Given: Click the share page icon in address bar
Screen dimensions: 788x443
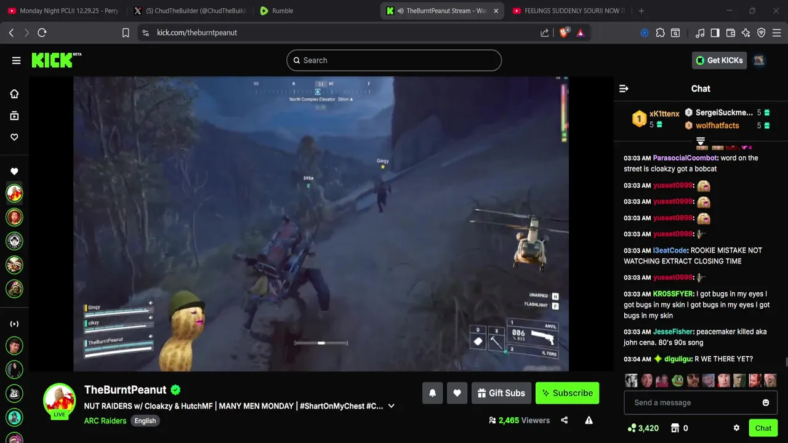Looking at the screenshot, I should coord(545,33).
